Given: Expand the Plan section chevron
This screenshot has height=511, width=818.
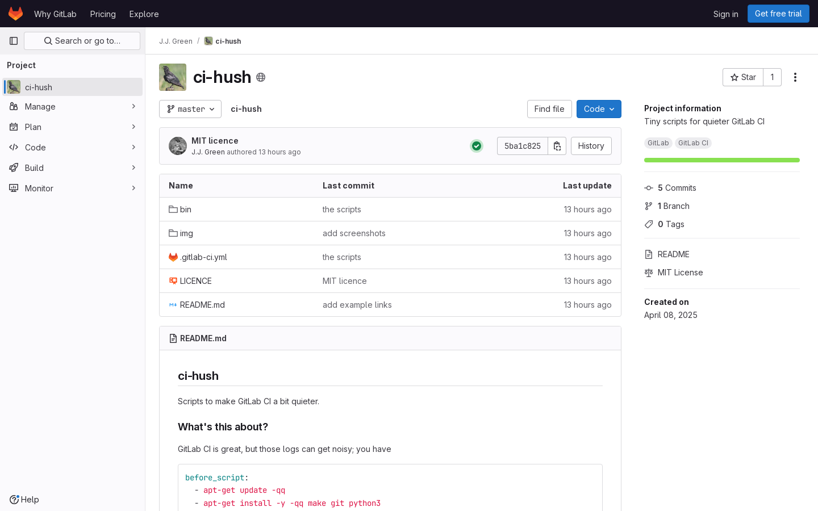Looking at the screenshot, I should tap(133, 127).
